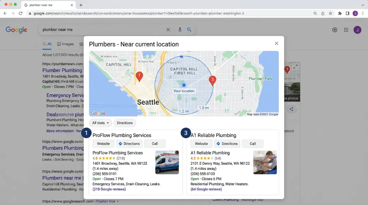Click the share icon in the side panel
Viewport: 368px width, 205px height.
click(x=291, y=109)
